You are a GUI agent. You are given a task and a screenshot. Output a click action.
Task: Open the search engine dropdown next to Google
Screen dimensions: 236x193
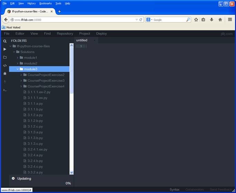(x=150, y=20)
